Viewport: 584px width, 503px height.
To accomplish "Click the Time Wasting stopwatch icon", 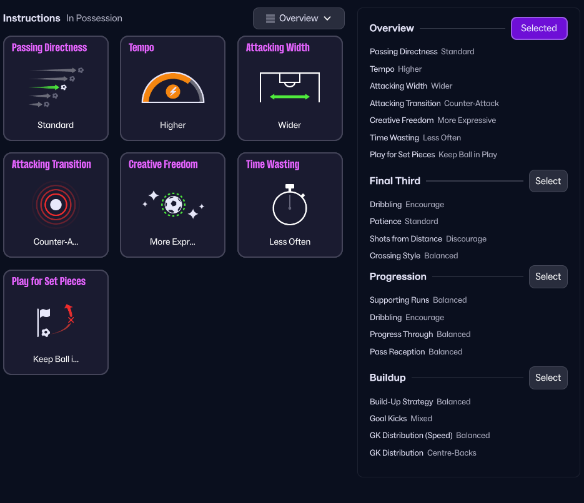I will tap(290, 205).
